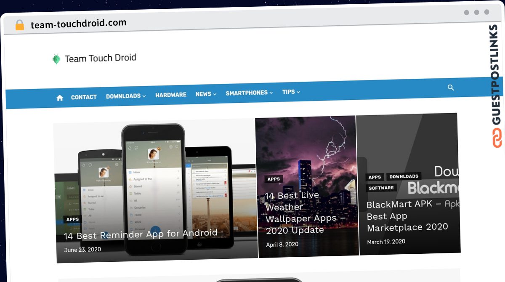Click the padlock icon beside the URL

[20, 25]
